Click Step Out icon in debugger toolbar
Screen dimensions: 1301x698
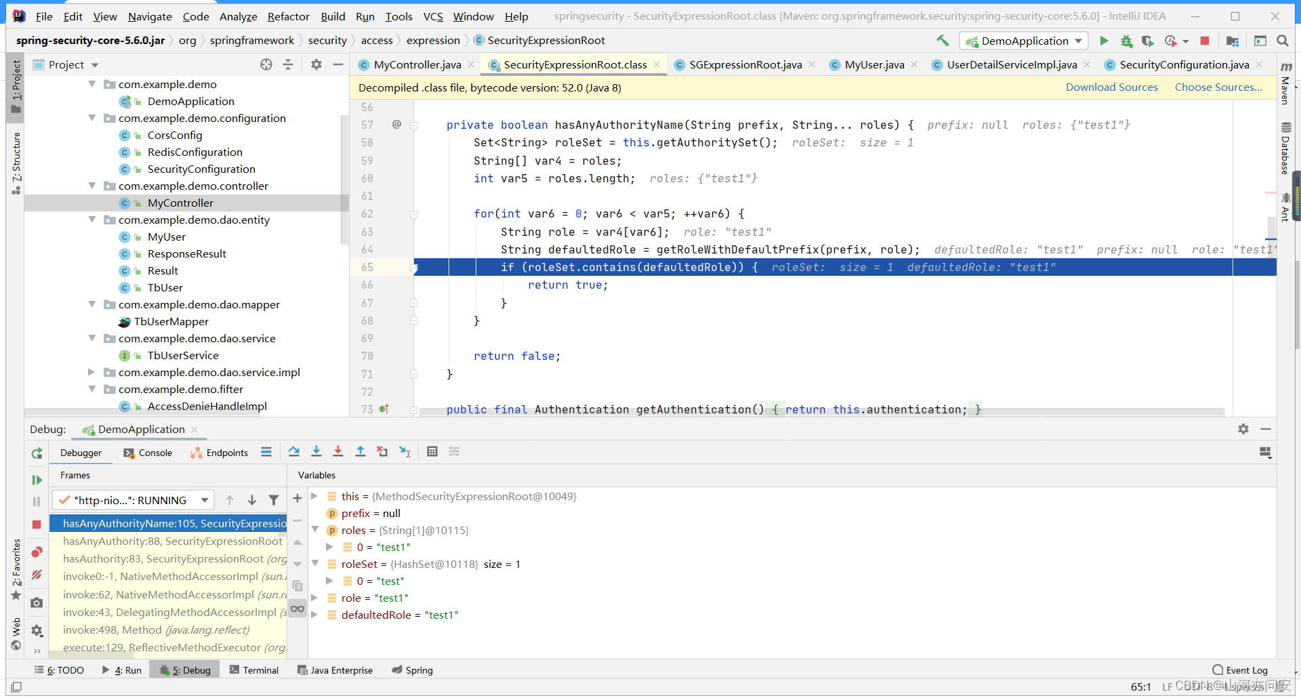(360, 452)
